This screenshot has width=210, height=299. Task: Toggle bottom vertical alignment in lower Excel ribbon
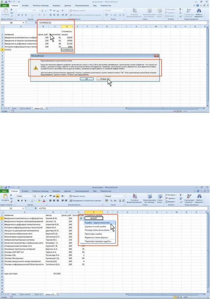57,196
